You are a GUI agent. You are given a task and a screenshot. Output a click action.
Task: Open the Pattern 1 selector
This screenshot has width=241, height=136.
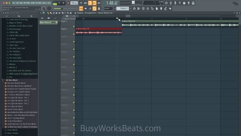point(122,8)
